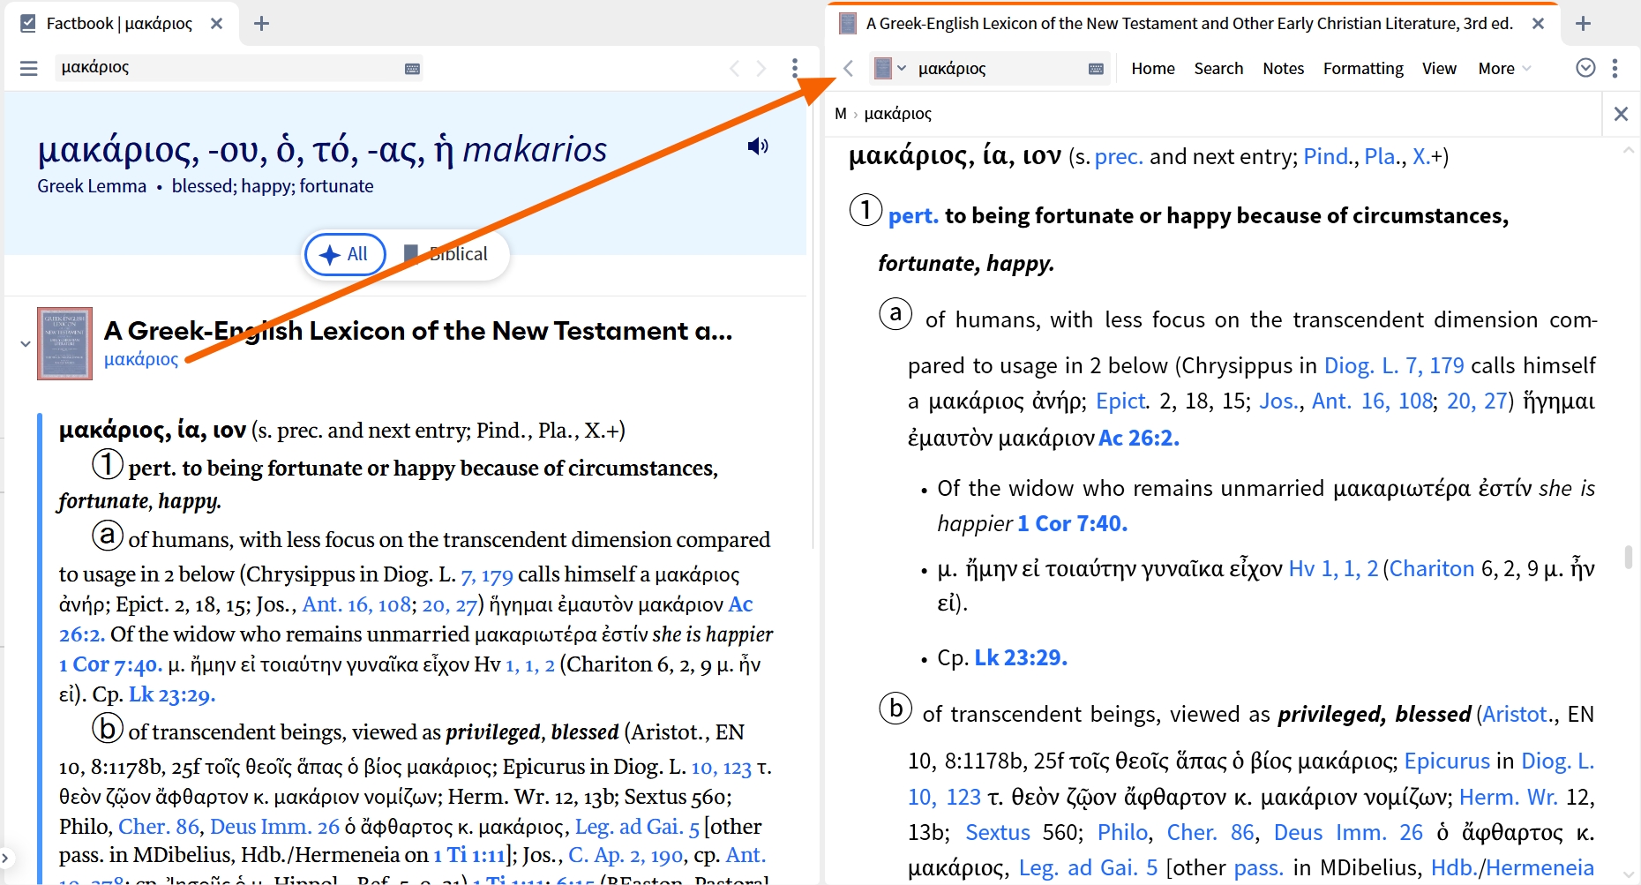Close the Factbook tab

[216, 24]
